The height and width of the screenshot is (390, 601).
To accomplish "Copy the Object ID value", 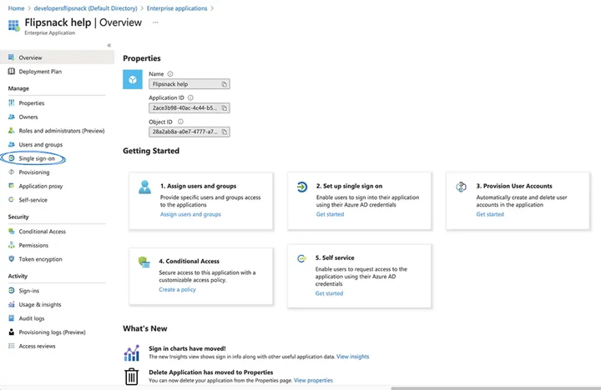I will point(225,132).
